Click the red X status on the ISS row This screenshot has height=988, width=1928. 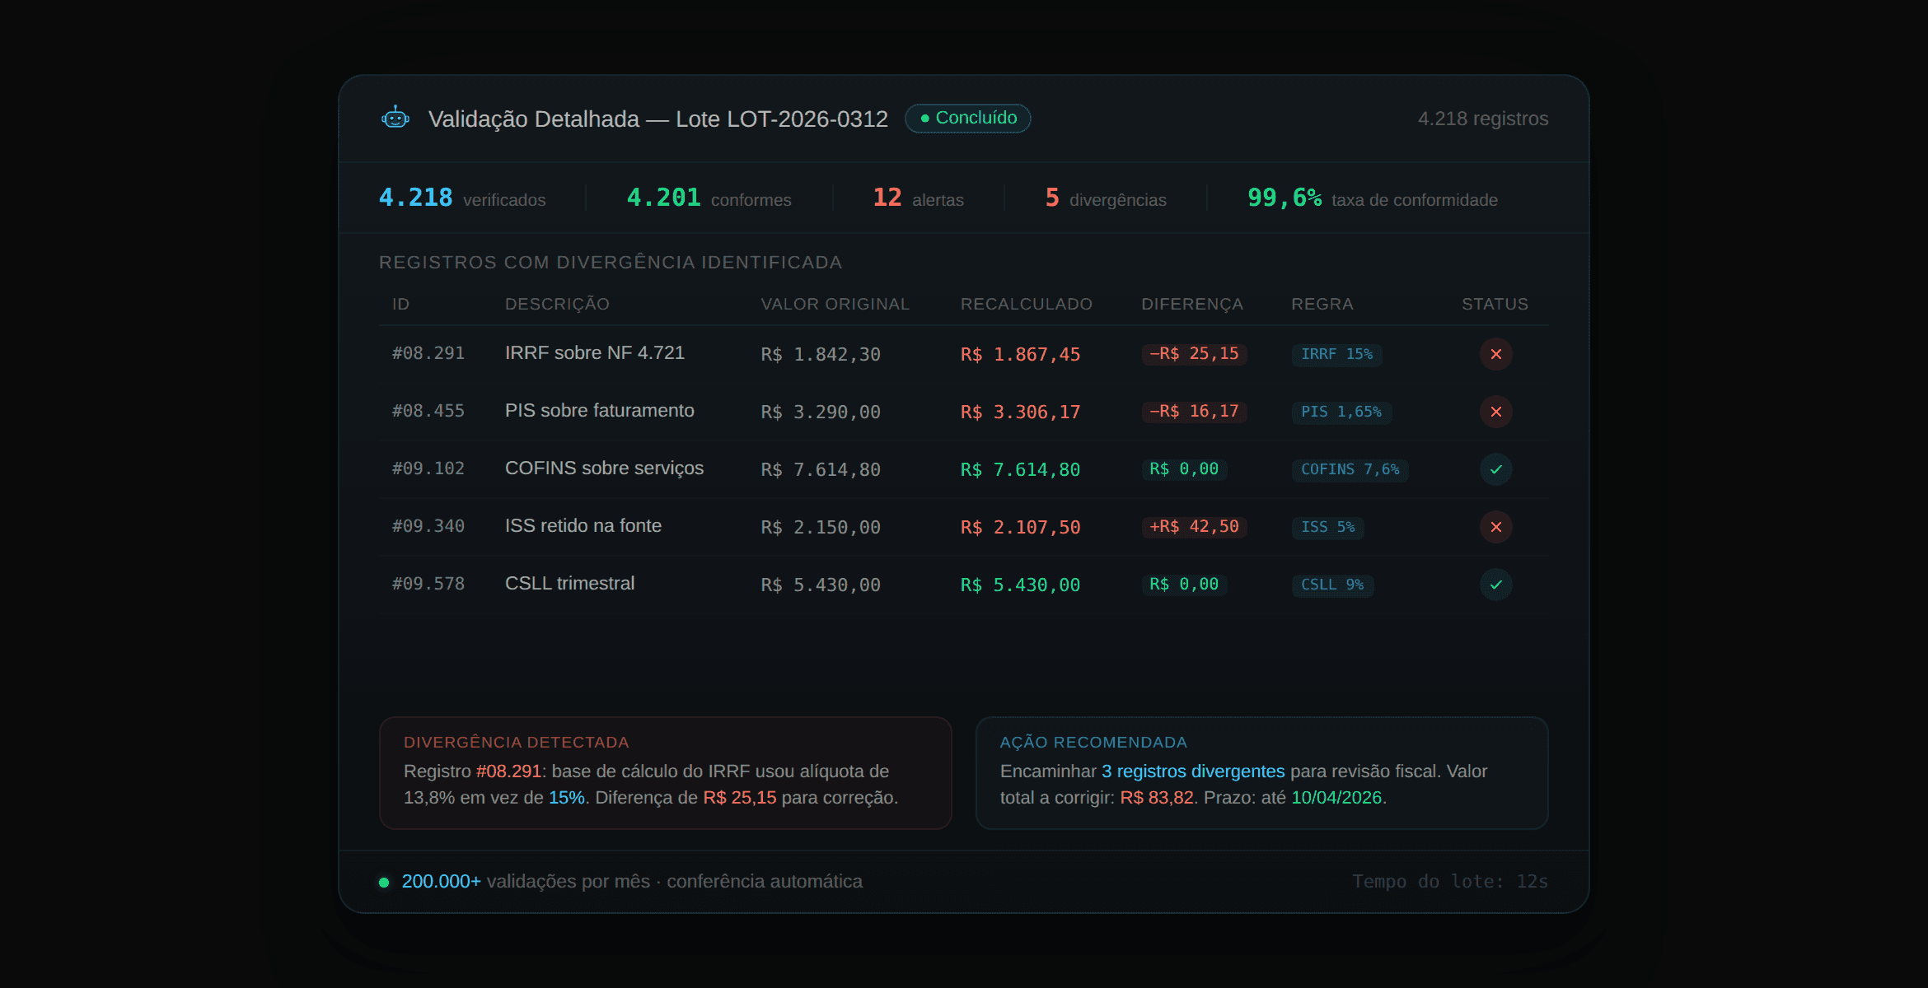pyautogui.click(x=1495, y=527)
